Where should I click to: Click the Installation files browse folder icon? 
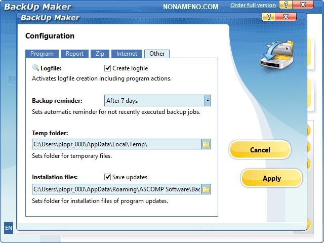(206, 190)
